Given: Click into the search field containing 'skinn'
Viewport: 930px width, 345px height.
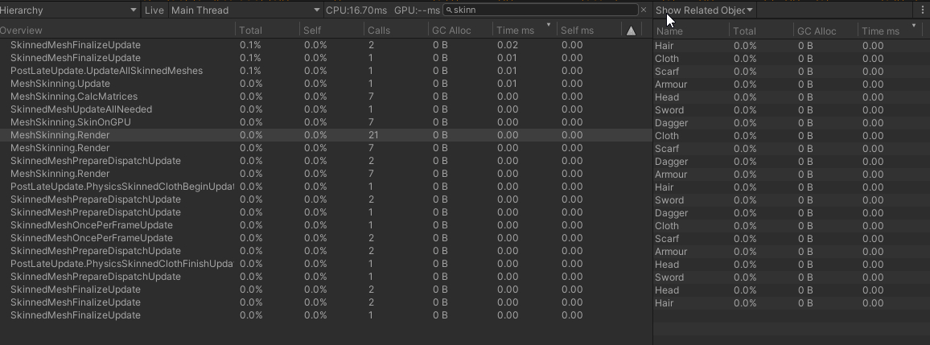Looking at the screenshot, I should click(x=543, y=10).
